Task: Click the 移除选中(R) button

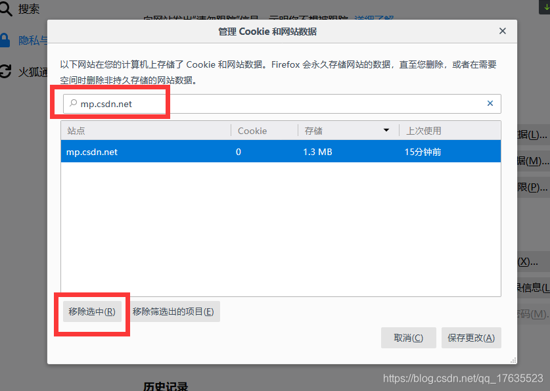Action: coord(92,311)
